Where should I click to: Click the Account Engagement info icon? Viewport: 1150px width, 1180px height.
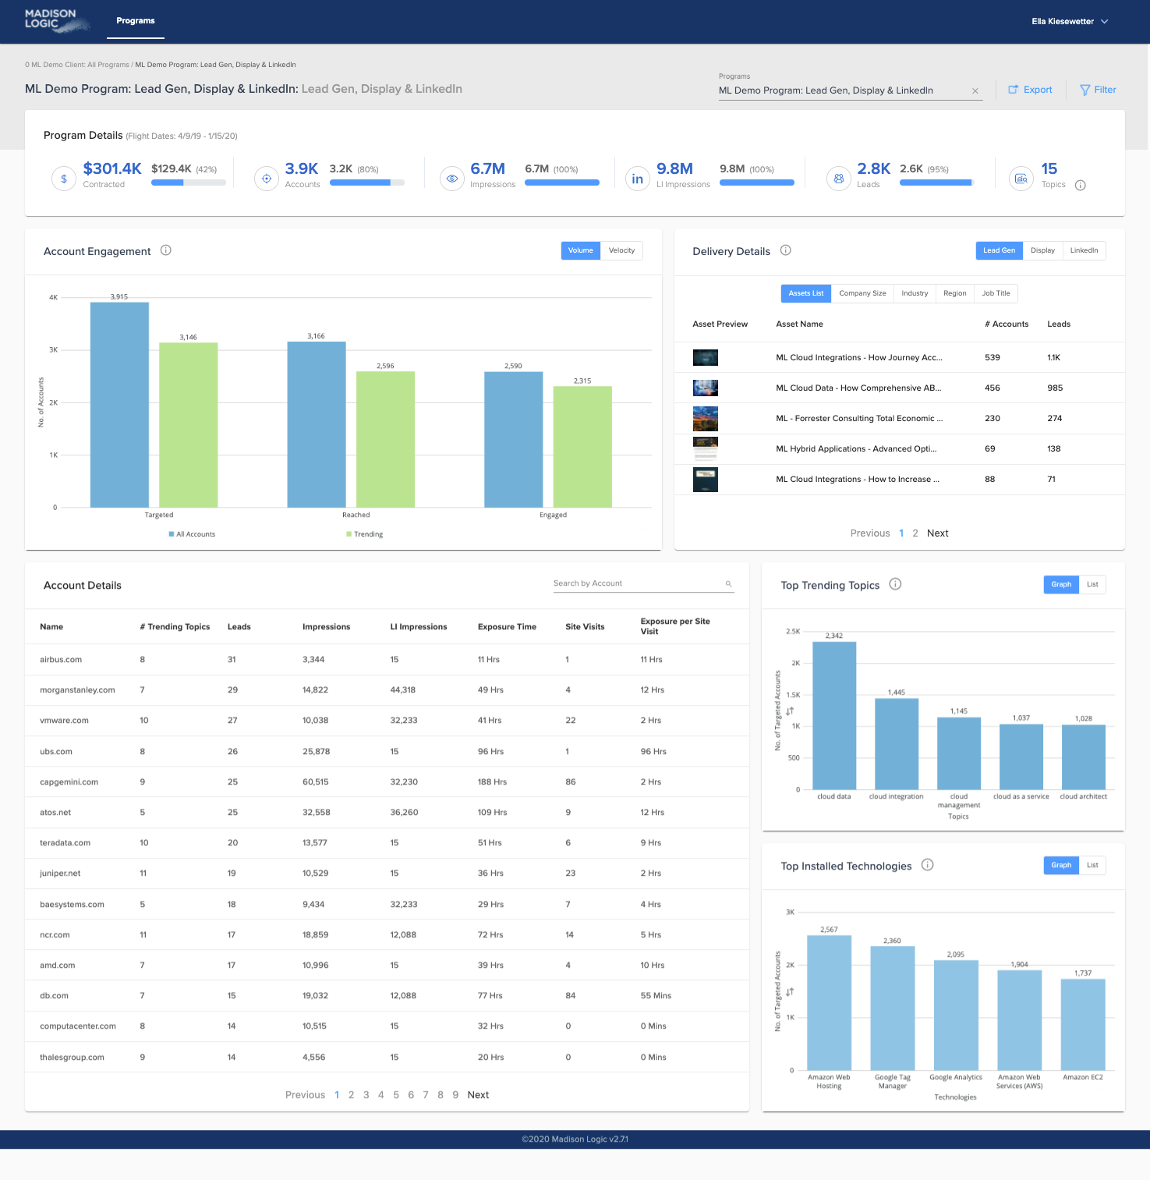tap(166, 250)
